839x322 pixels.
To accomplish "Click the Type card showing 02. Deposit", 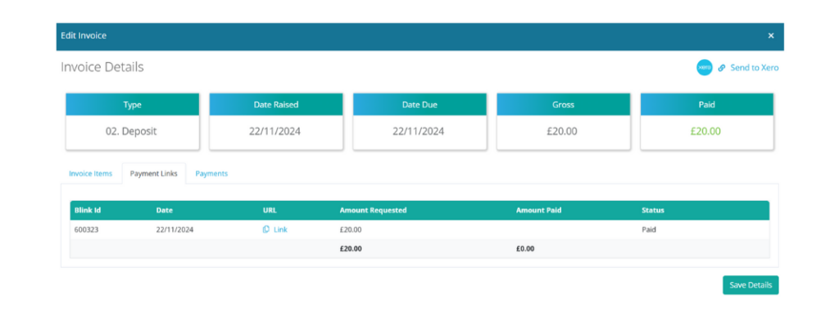I will (132, 121).
